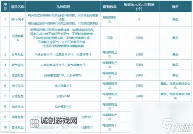Select the 赠品 attribute in the 日常礼包 row
193x134 pixels.
(175, 54)
